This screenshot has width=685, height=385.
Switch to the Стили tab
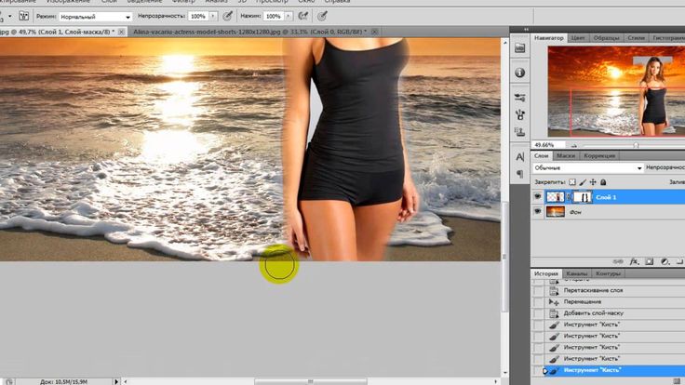636,38
